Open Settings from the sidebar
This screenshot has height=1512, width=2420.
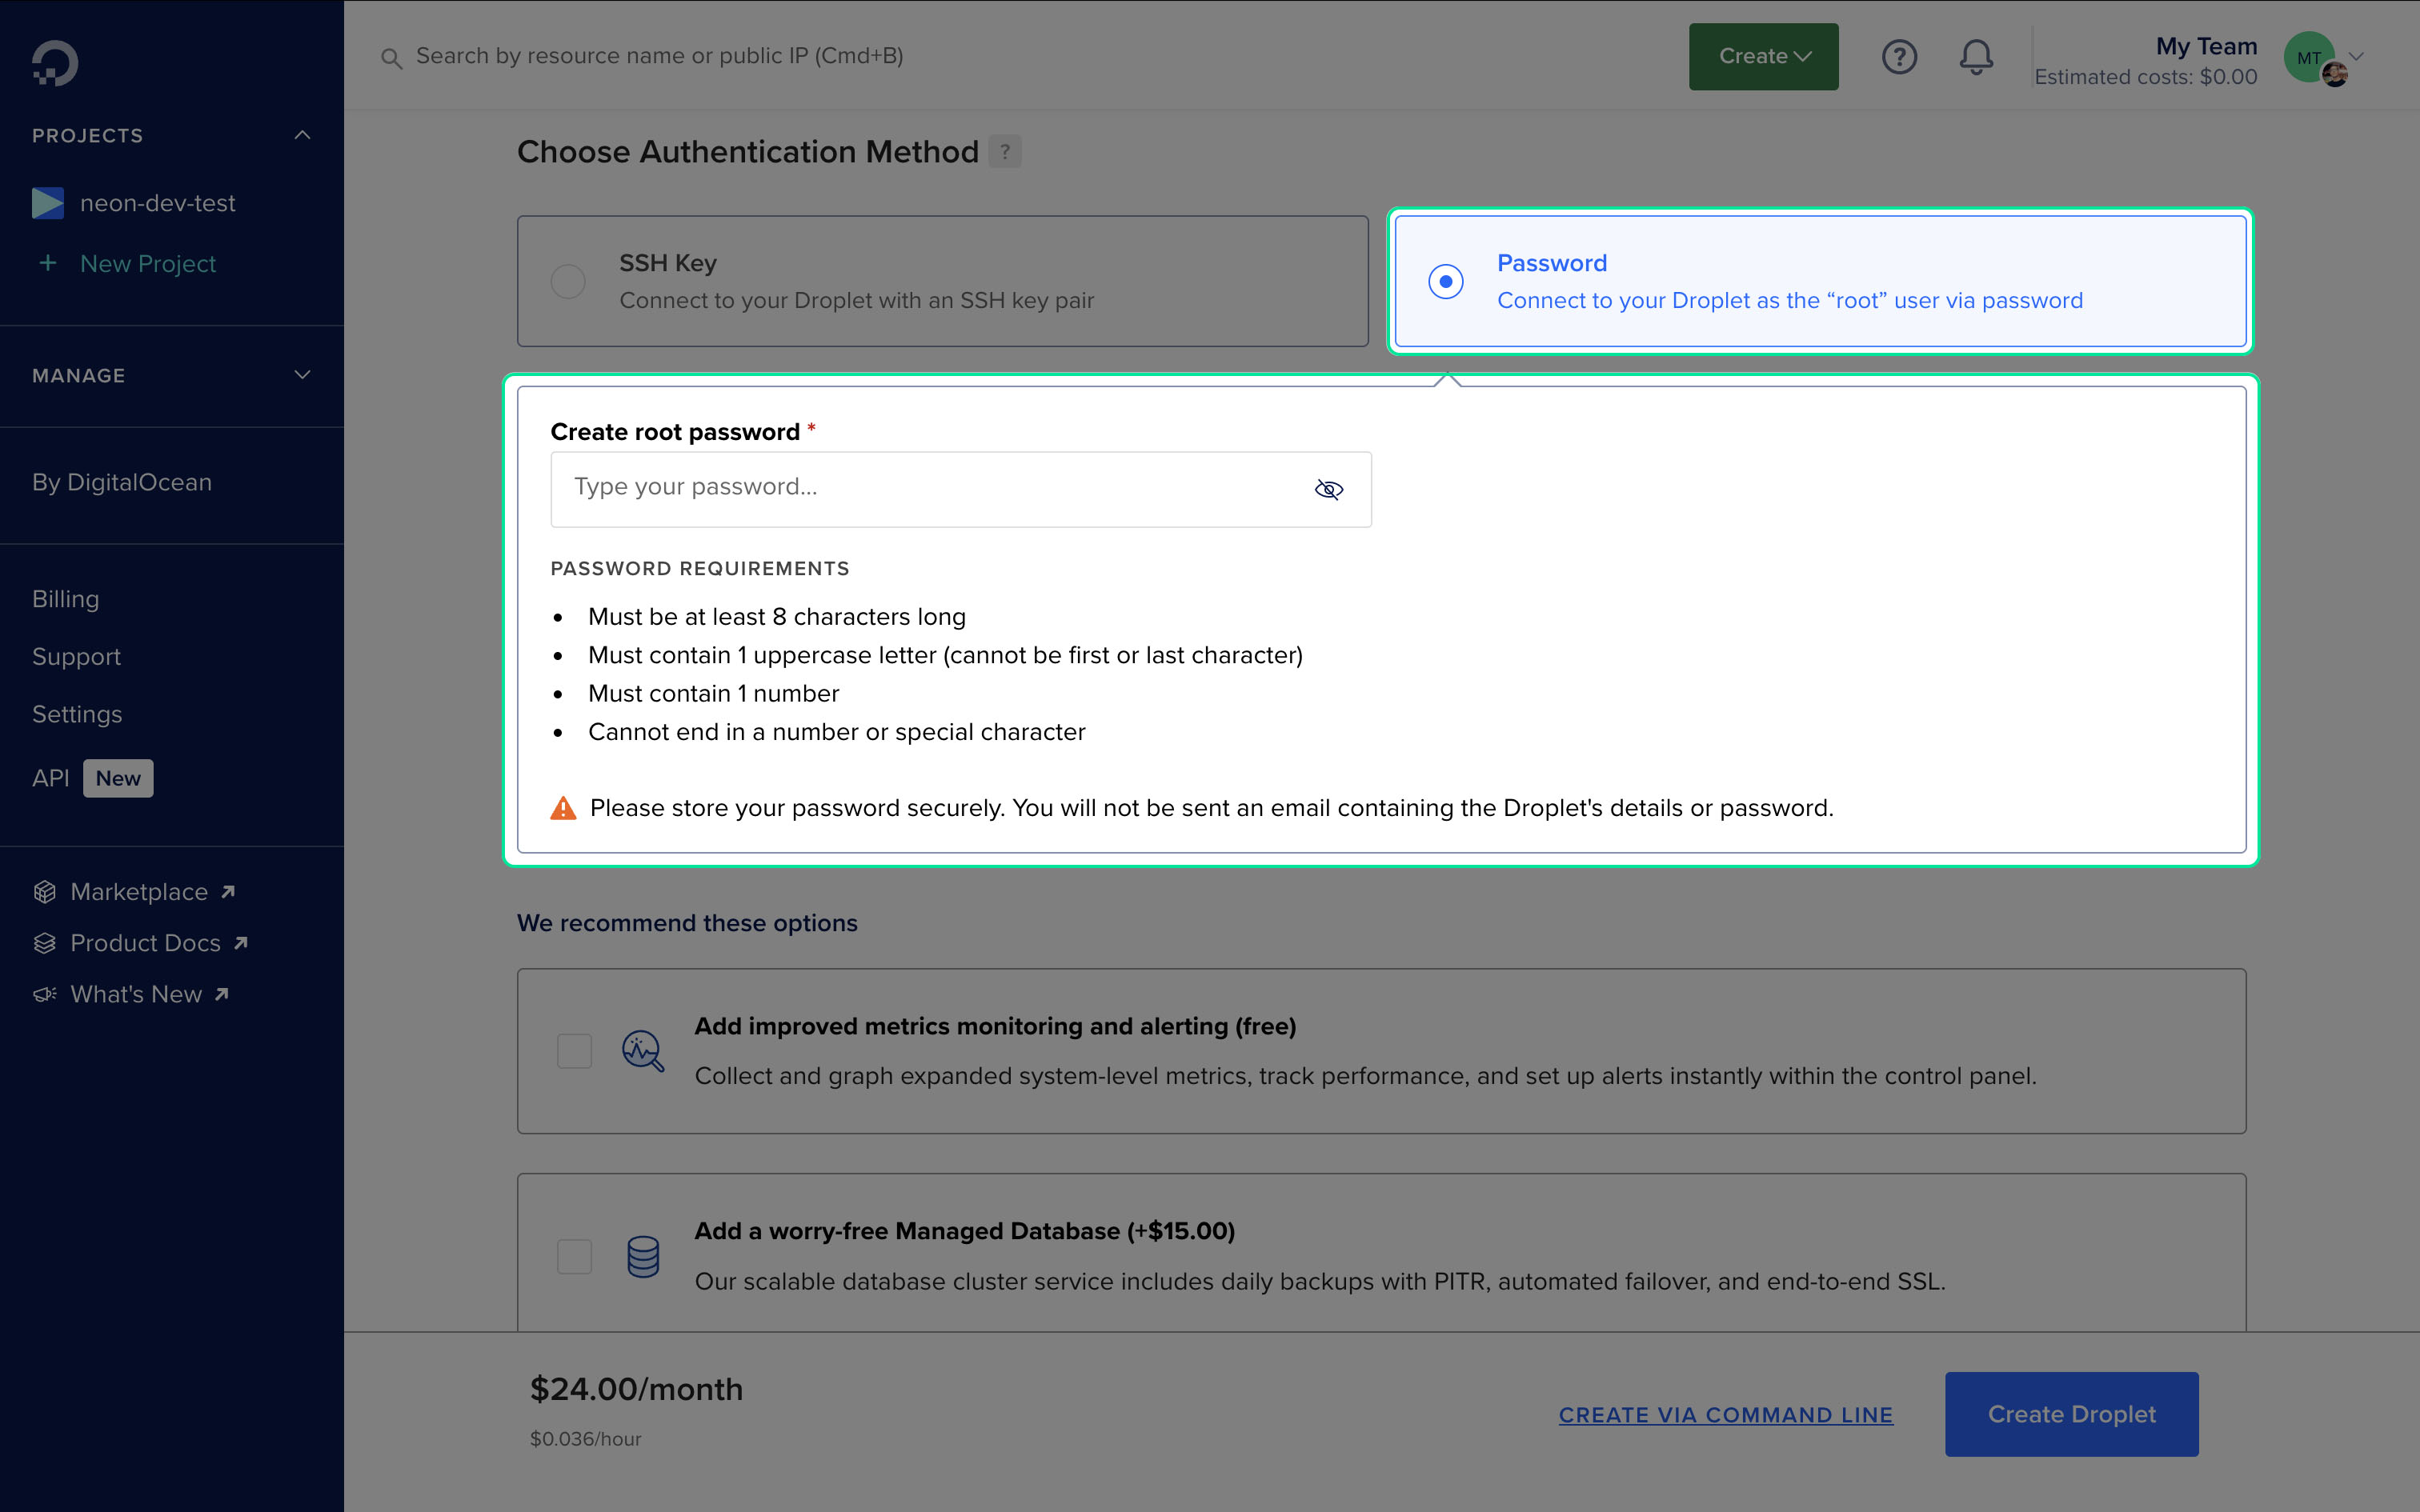pyautogui.click(x=77, y=714)
